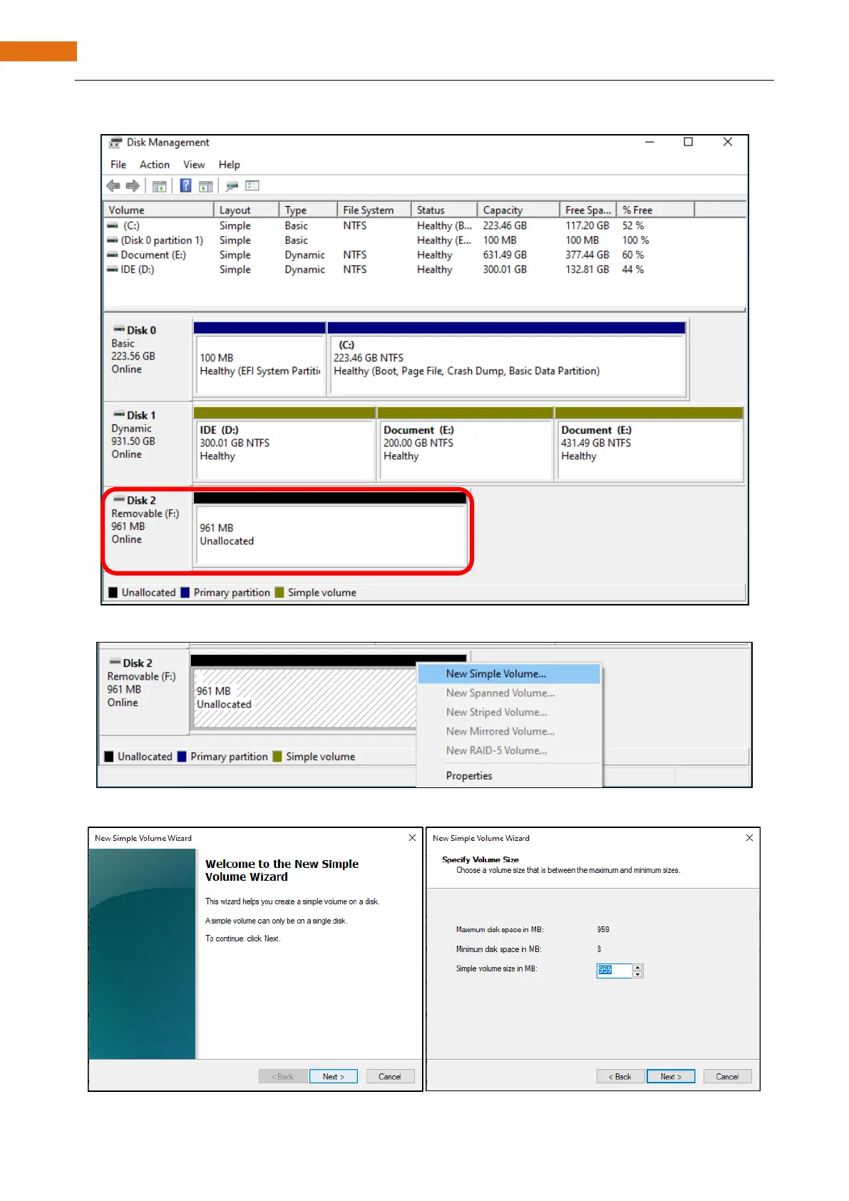Click the 'Document (E:)' volume name in list
Image resolution: width=849 pixels, height=1201 pixels.
click(153, 255)
